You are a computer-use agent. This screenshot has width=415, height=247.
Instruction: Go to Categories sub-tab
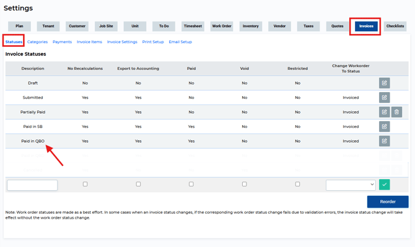pos(37,42)
